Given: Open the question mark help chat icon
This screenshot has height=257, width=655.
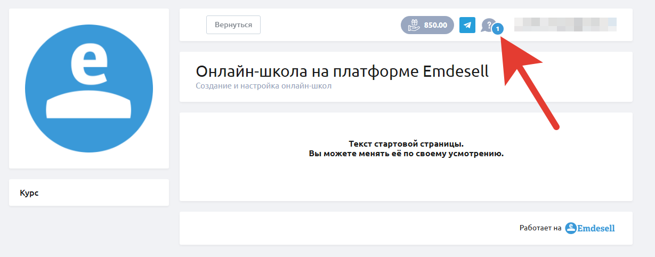Looking at the screenshot, I should 488,25.
